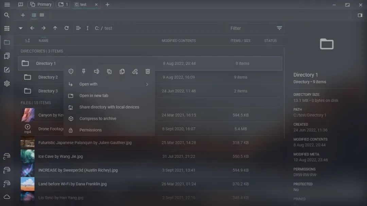Screen dimensions: 367x206
Task: Select Land before Wi-Fi jpg file
Action: coord(150,184)
